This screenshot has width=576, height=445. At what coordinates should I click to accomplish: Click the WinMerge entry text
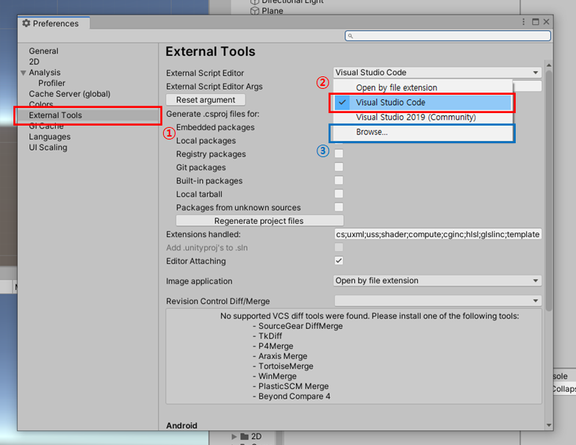point(278,376)
